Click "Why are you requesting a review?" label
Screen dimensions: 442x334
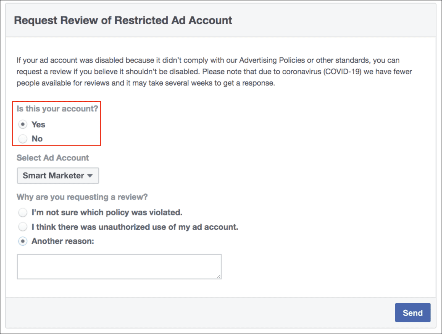(82, 197)
